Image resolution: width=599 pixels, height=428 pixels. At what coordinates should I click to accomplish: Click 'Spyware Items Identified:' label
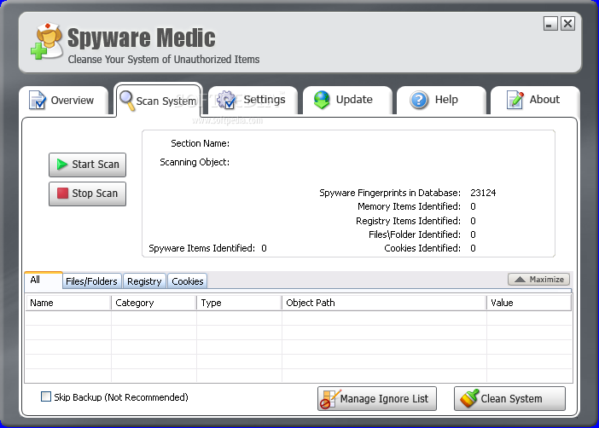coord(201,248)
